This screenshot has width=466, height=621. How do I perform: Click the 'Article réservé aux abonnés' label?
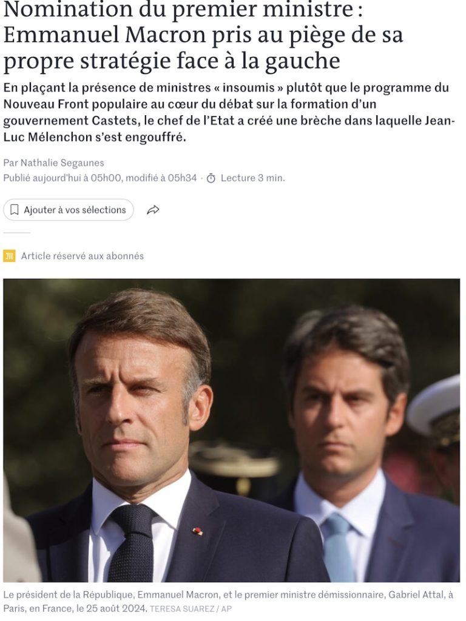pyautogui.click(x=83, y=256)
